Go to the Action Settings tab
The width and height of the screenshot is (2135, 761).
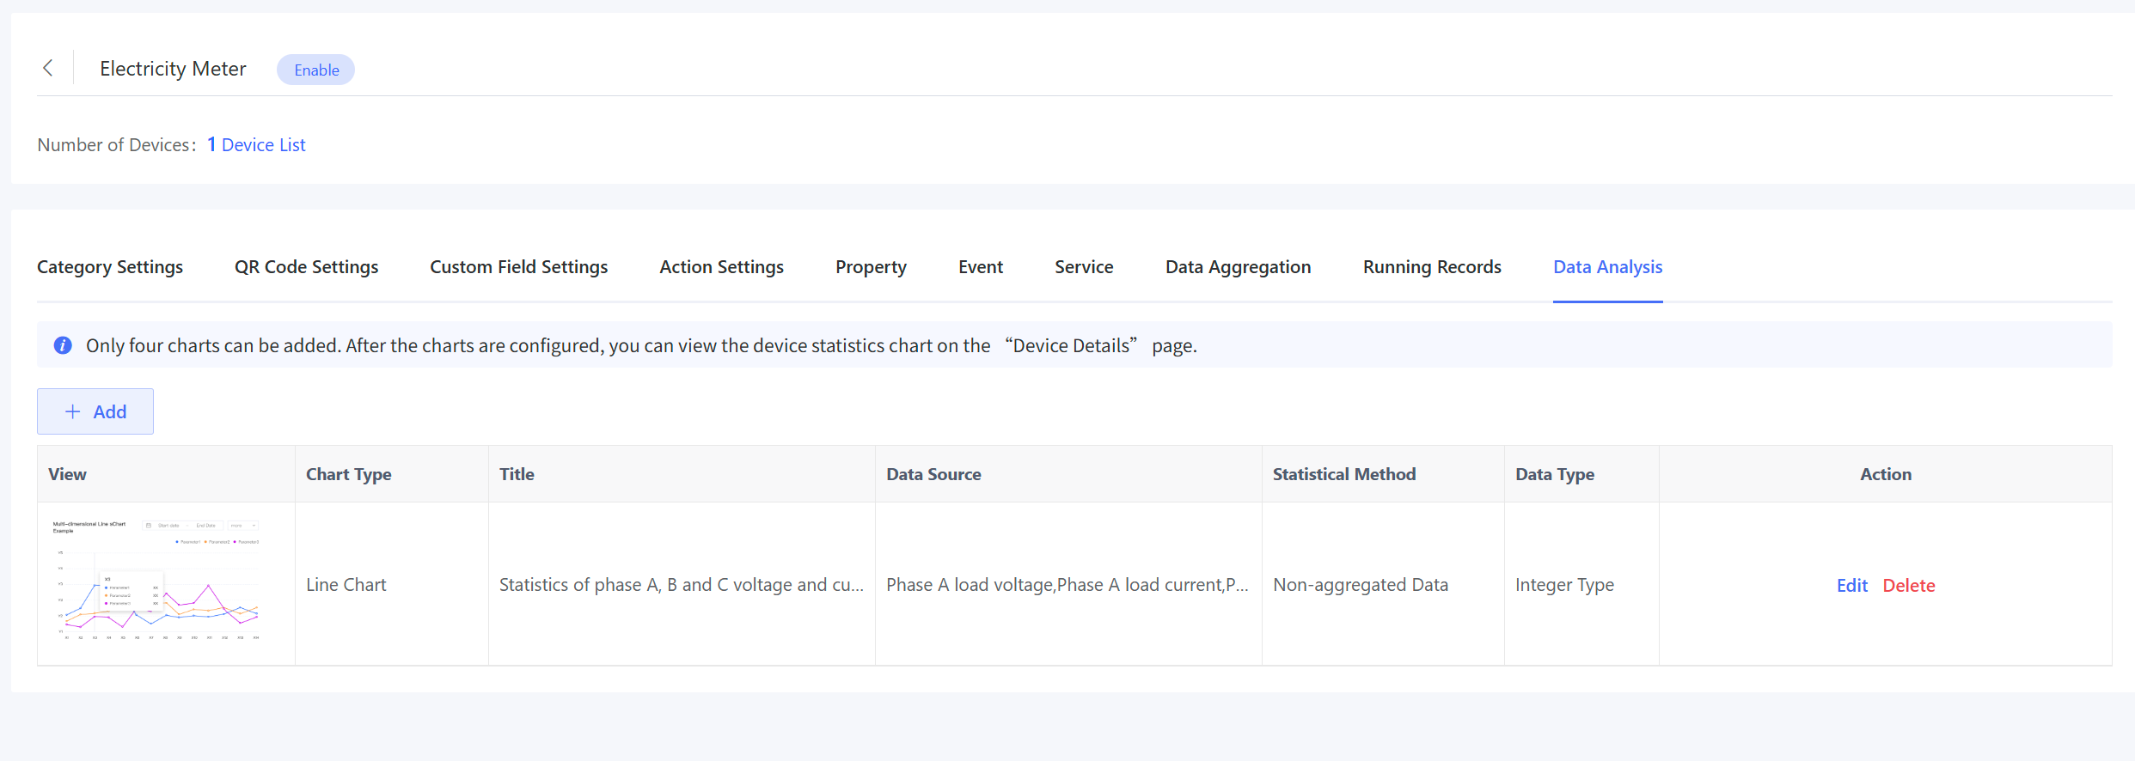721,267
